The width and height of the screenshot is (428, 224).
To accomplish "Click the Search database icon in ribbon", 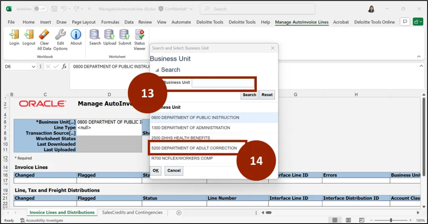I will [95, 35].
